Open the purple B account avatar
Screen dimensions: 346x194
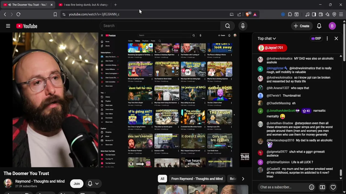coord(332,26)
